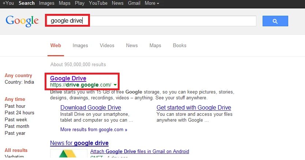Open the Google Drive result title link
The width and height of the screenshot is (305, 160).
click(68, 78)
